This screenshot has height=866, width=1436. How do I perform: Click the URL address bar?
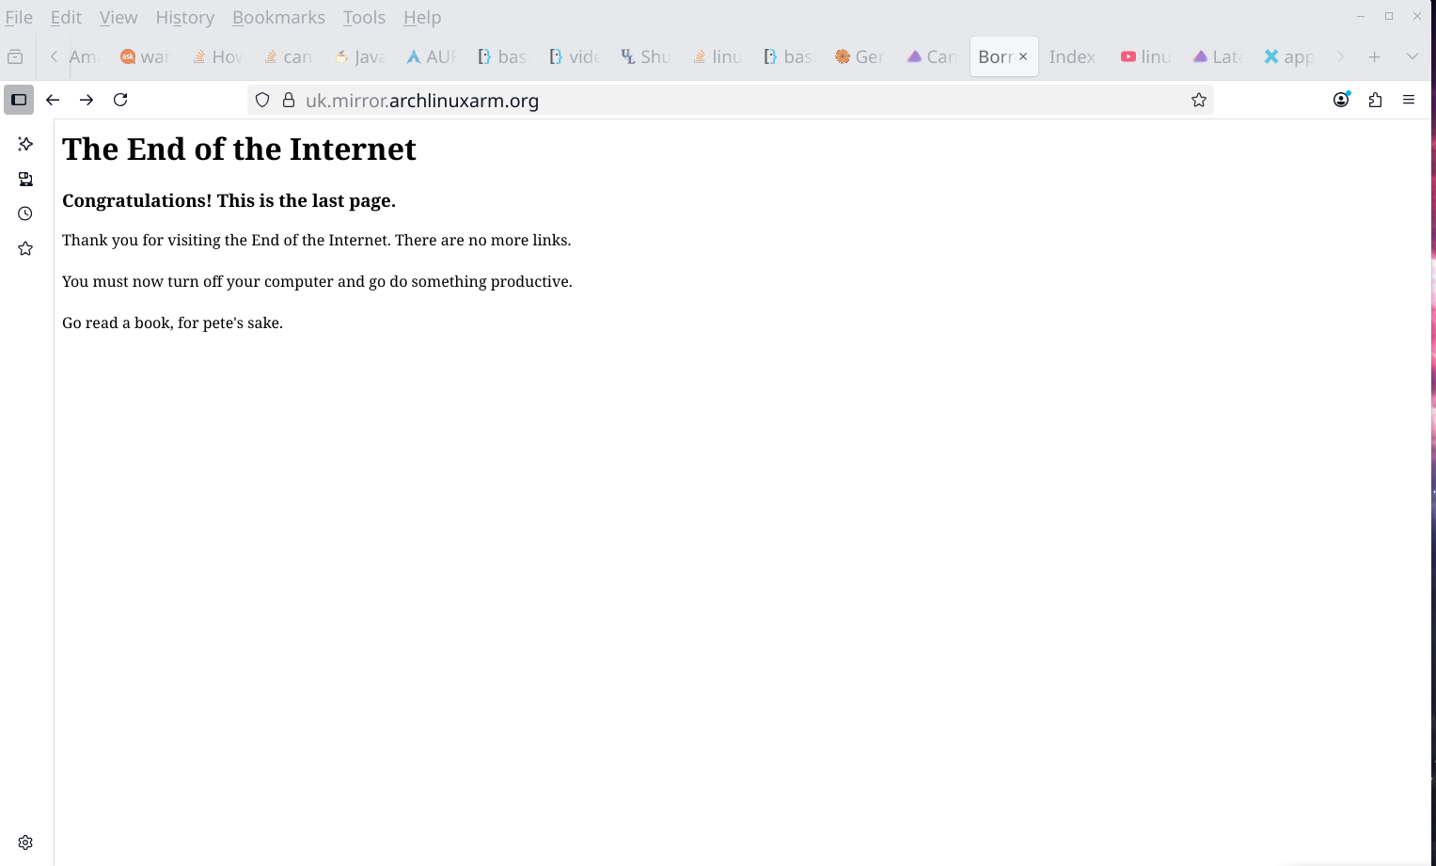(734, 101)
